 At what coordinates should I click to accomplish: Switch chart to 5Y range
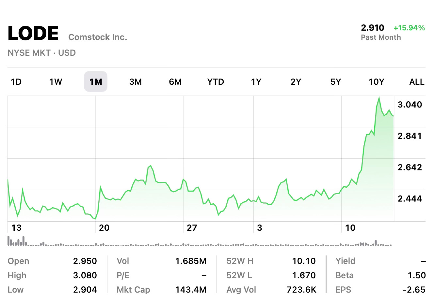coord(336,81)
